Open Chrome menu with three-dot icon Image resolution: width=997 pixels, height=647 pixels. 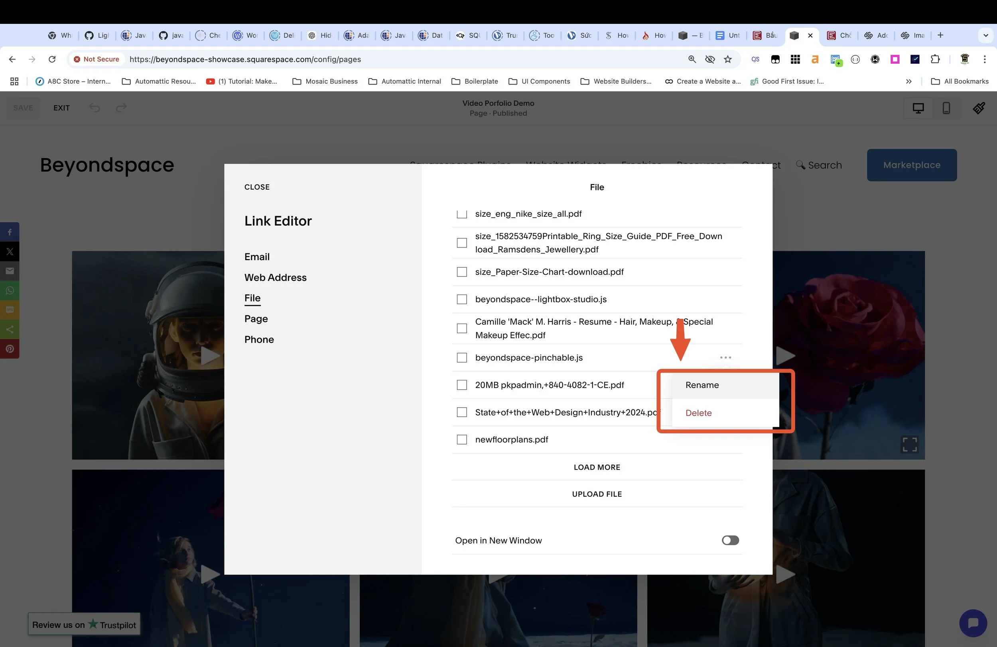coord(985,59)
